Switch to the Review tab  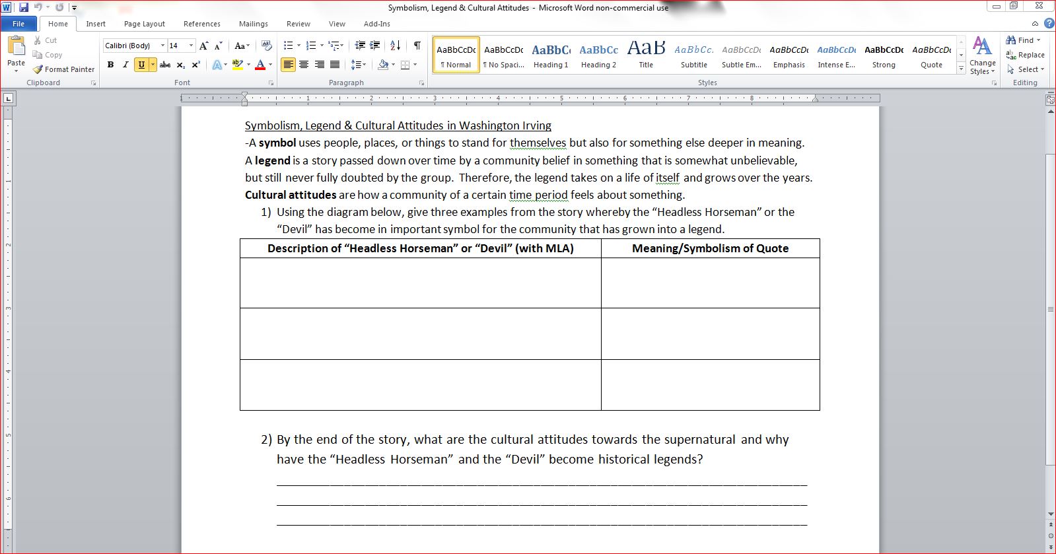[299, 24]
